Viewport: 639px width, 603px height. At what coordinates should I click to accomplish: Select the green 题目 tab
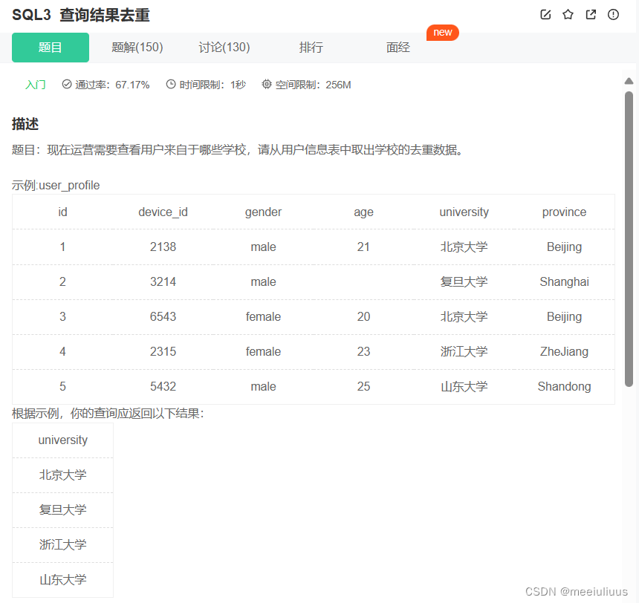click(50, 47)
